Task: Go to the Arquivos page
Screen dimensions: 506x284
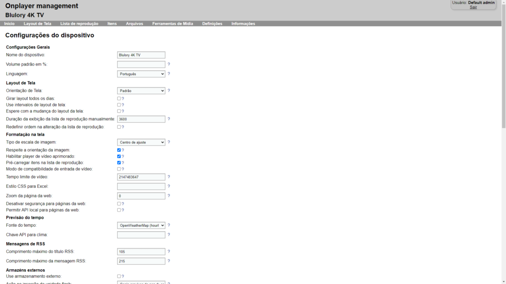Action: (x=134, y=24)
